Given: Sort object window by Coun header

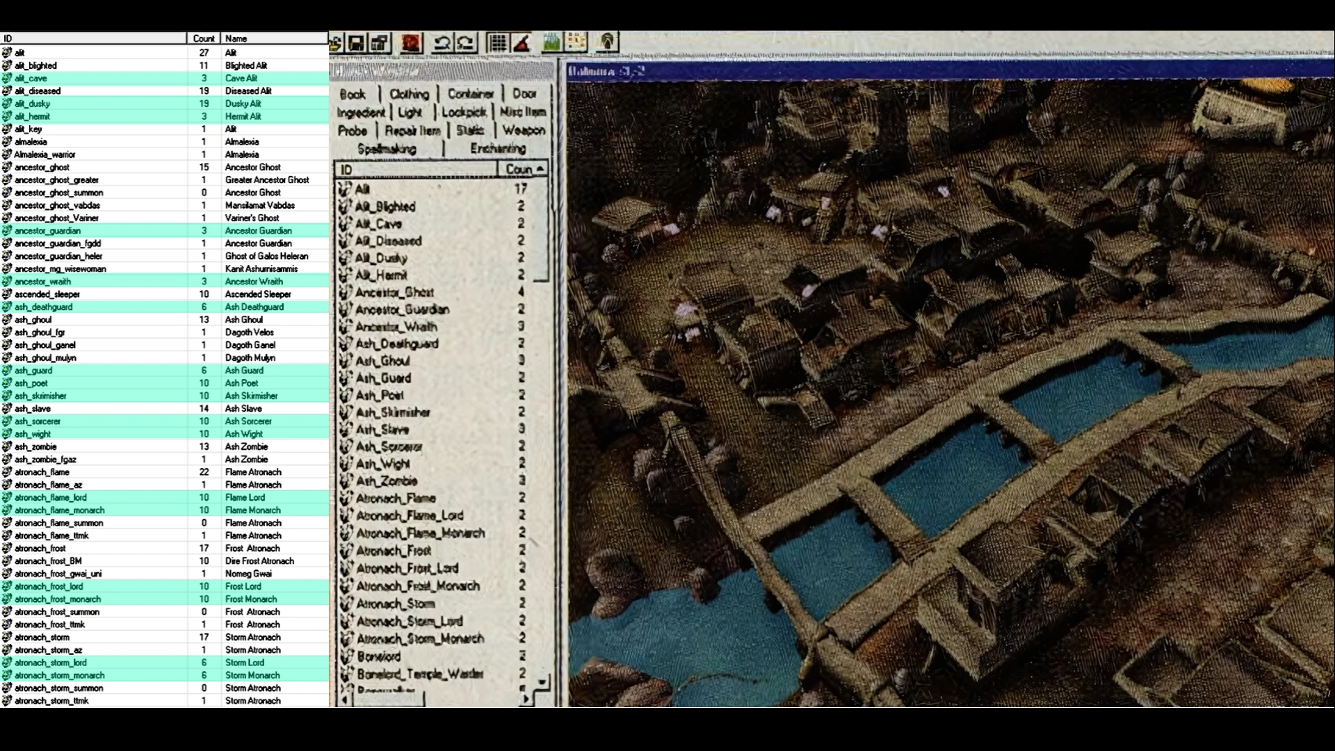Looking at the screenshot, I should click(x=523, y=170).
